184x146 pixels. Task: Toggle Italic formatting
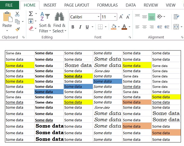click(x=80, y=27)
